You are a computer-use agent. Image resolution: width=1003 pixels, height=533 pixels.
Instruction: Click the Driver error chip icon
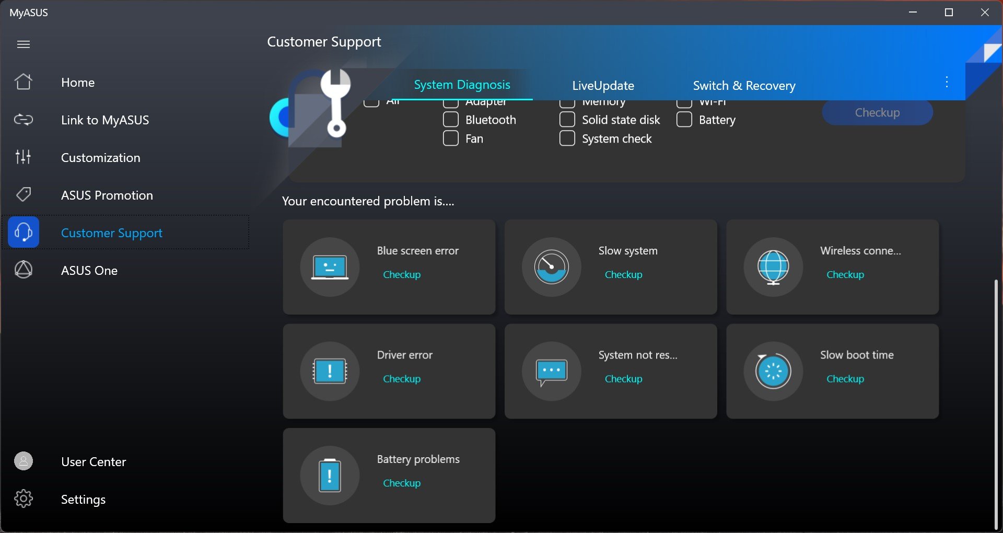coord(330,372)
